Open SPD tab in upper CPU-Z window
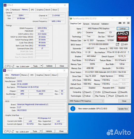 click(x=32, y=10)
